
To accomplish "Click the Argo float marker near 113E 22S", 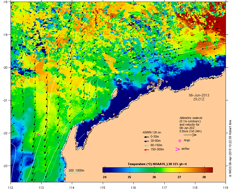I will click(x=38, y=135).
